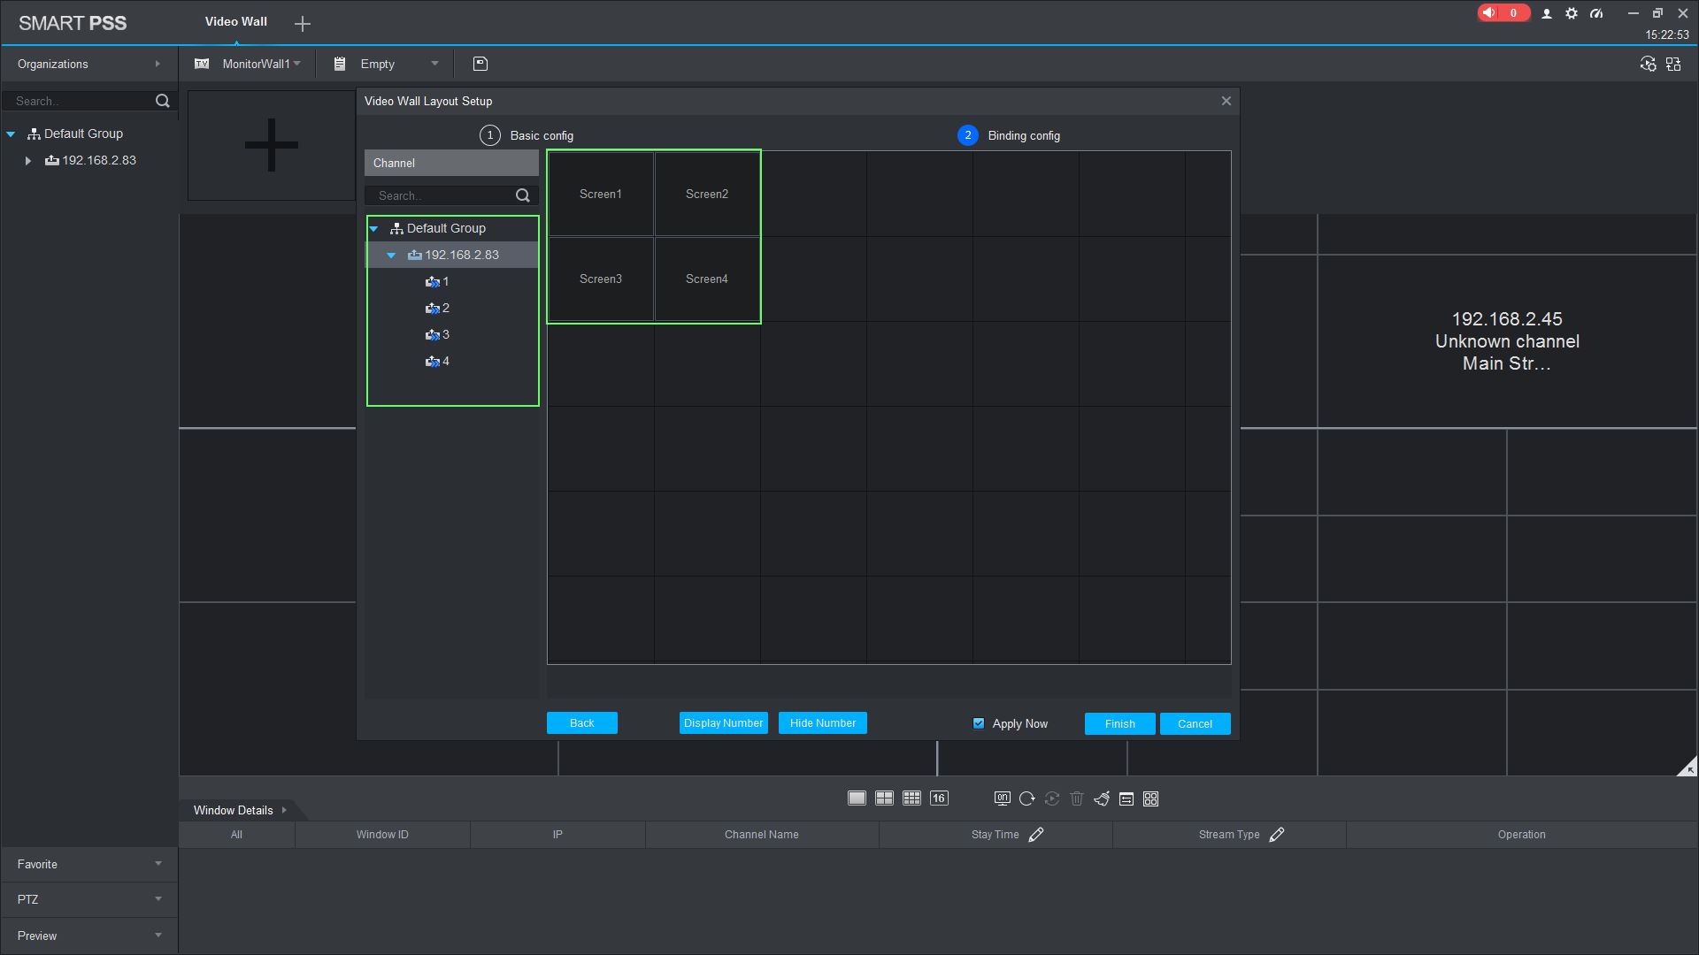Click the Finish button
Viewport: 1699px width, 955px height.
pos(1119,723)
